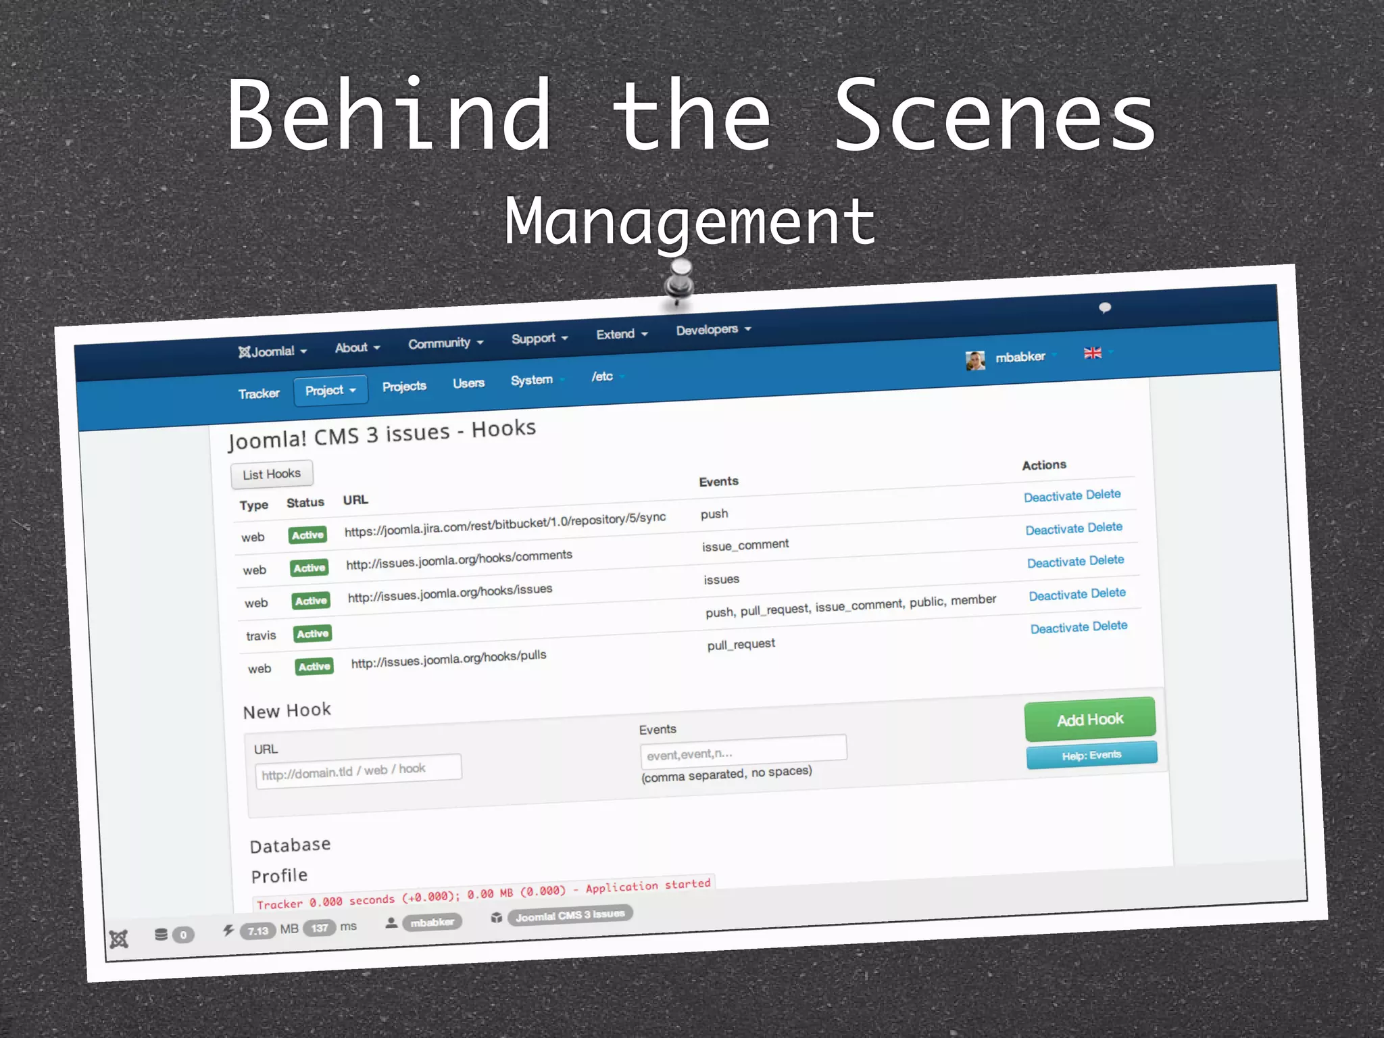Deactivate the travis hook
The height and width of the screenshot is (1038, 1384).
coord(1058,595)
